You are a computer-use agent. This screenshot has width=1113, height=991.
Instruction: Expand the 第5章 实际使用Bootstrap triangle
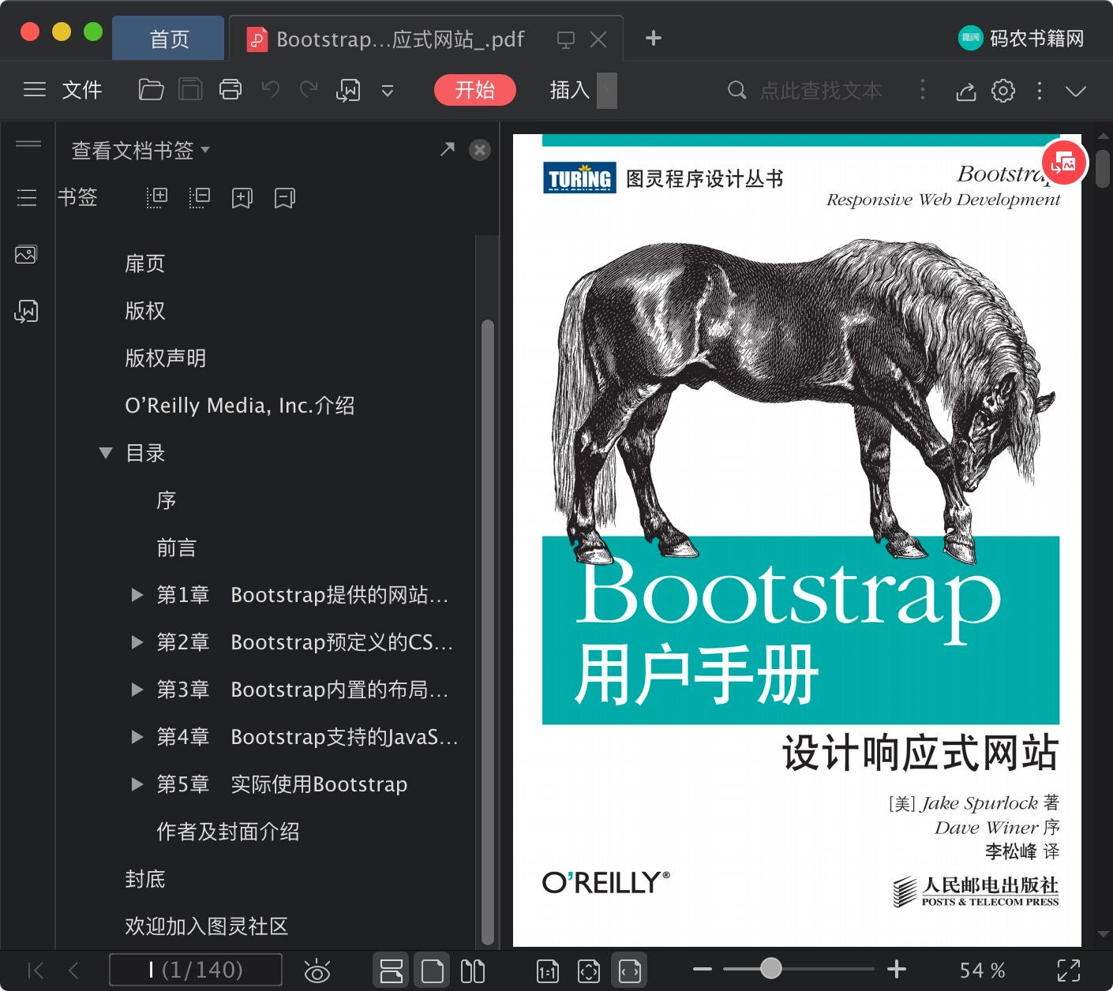137,784
